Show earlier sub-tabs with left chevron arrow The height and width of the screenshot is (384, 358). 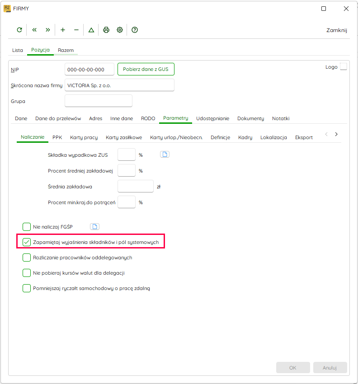coord(326,134)
